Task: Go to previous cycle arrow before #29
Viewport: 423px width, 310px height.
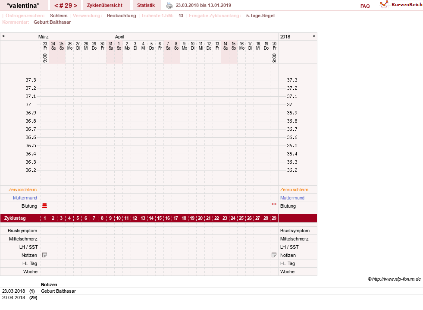Action: (x=56, y=6)
